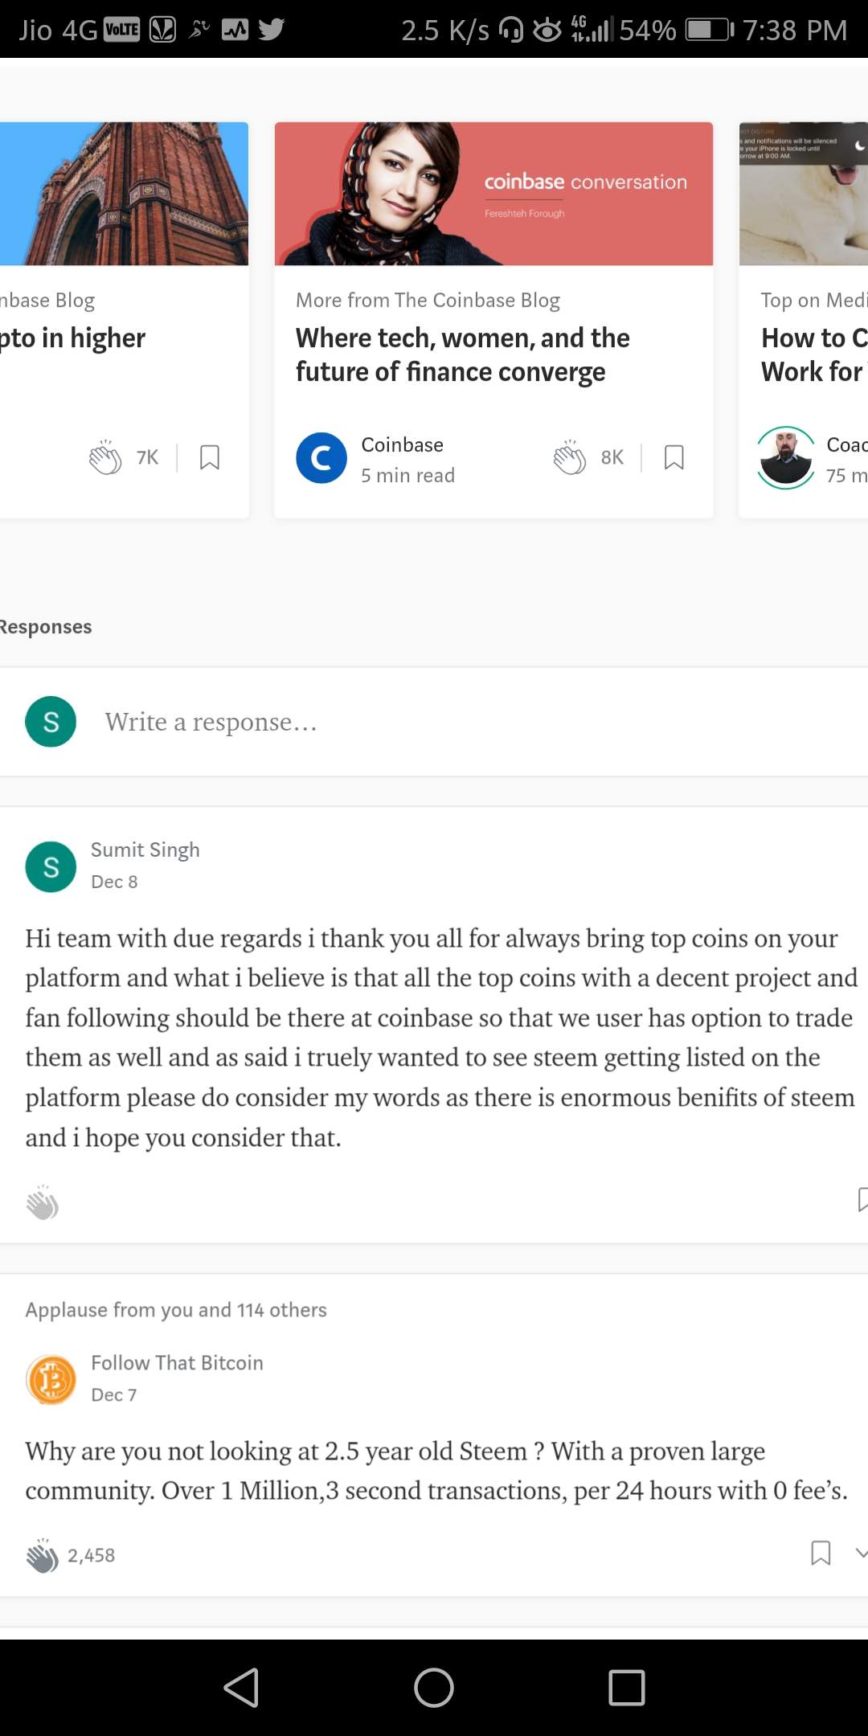Image resolution: width=868 pixels, height=1736 pixels.
Task: Open Follow That Bitcoin's profile avatar
Action: point(51,1379)
